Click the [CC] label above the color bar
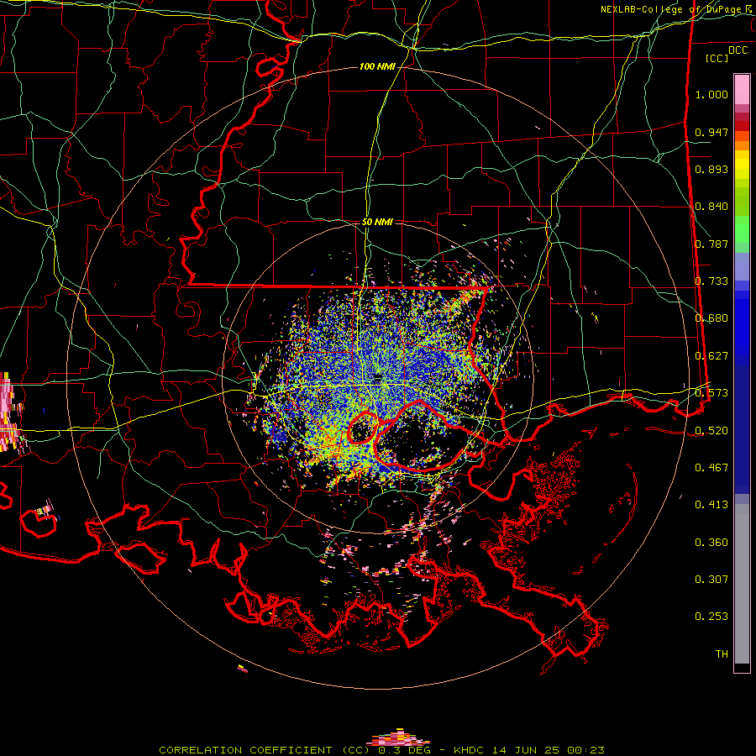Screen dimensions: 756x756 717,58
